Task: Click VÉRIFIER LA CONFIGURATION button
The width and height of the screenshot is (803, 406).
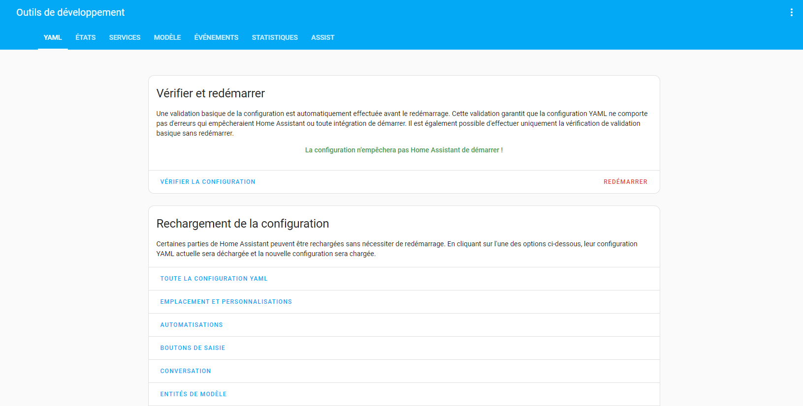Action: click(x=208, y=182)
